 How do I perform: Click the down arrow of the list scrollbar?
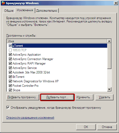109,89
